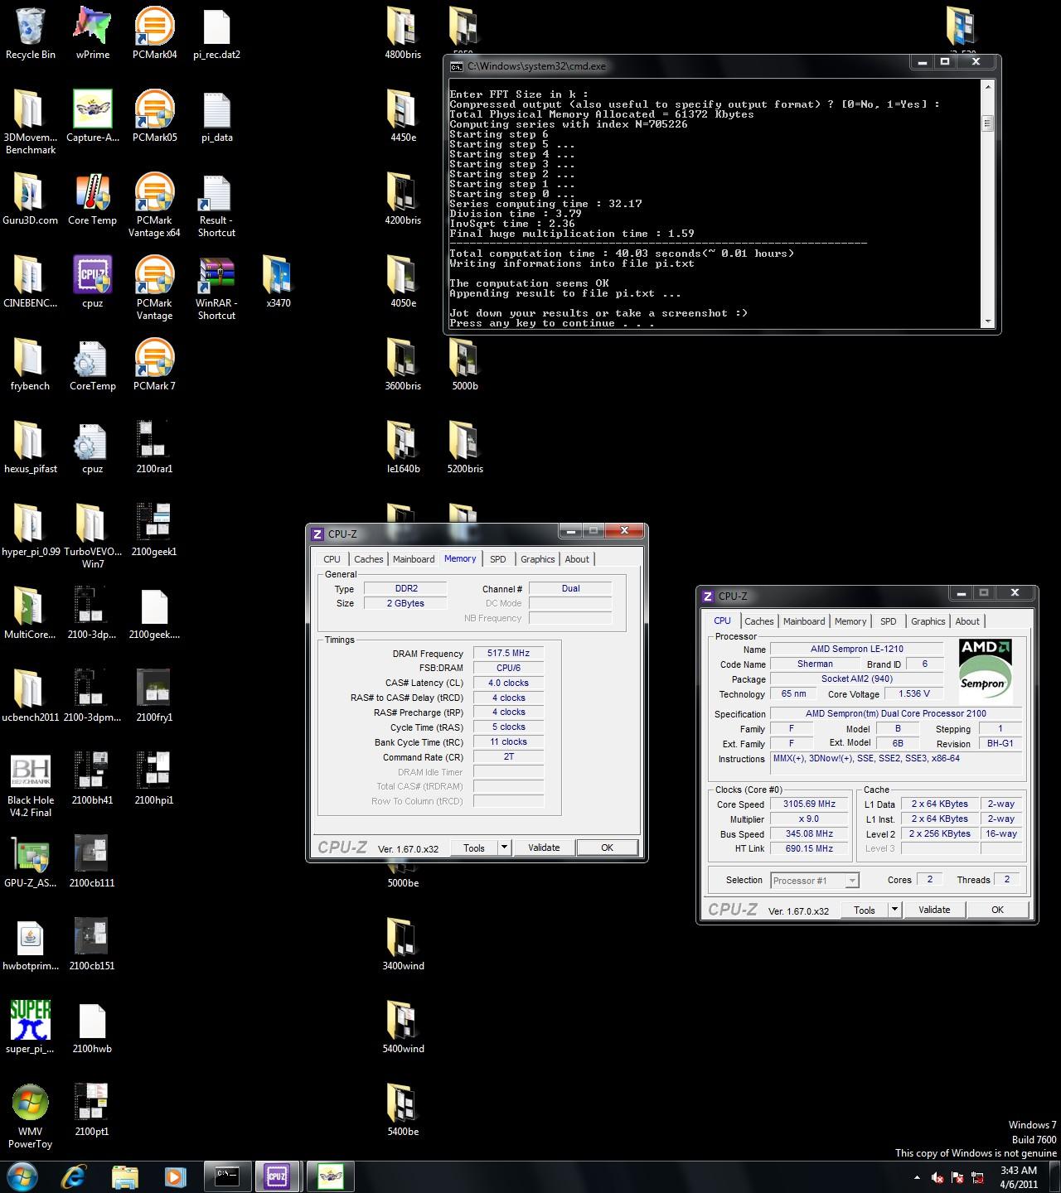This screenshot has width=1061, height=1193.
Task: Launch the purple cpuz desktop icon
Action: pos(92,282)
